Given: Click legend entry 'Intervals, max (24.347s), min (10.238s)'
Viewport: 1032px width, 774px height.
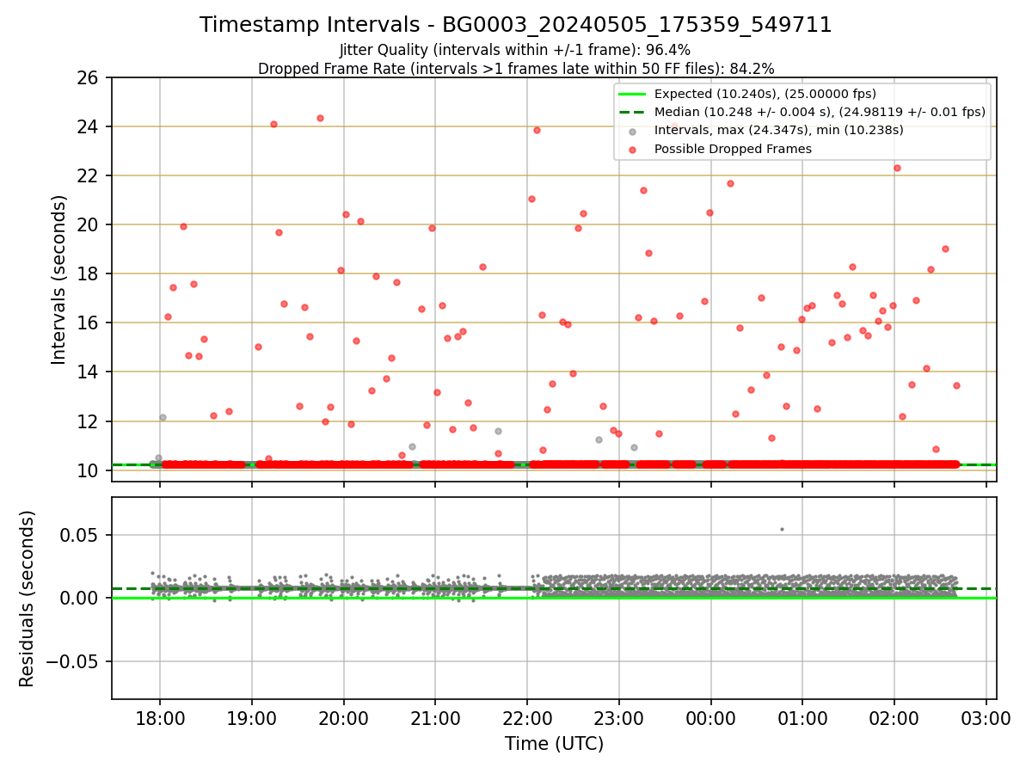Looking at the screenshot, I should coord(779,131).
